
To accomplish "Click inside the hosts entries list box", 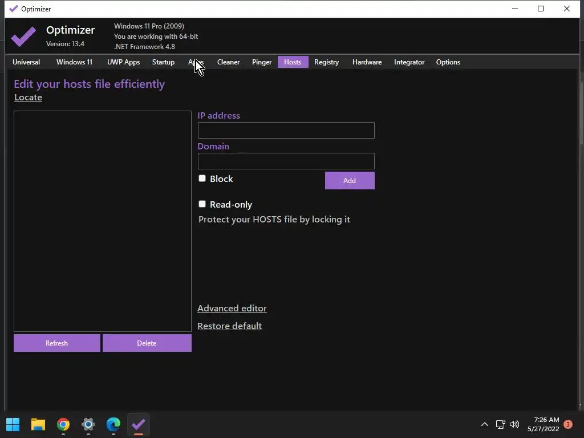I will click(103, 221).
